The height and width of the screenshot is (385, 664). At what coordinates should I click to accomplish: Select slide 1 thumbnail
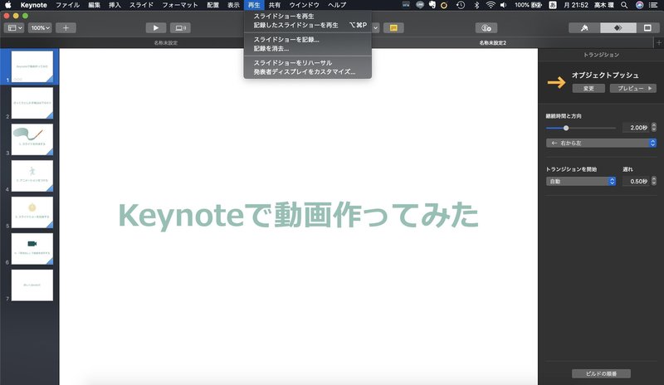click(x=32, y=66)
